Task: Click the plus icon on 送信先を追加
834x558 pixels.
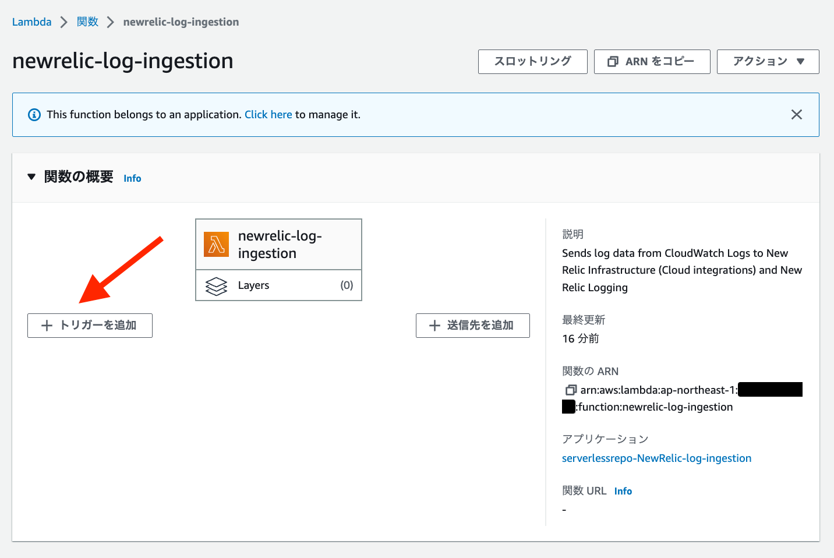Action: (434, 325)
